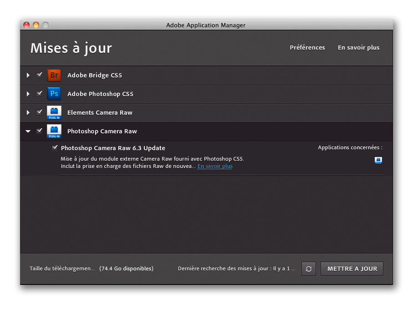
Task: Expand the Elements Camera Raw row
Action: [28, 113]
